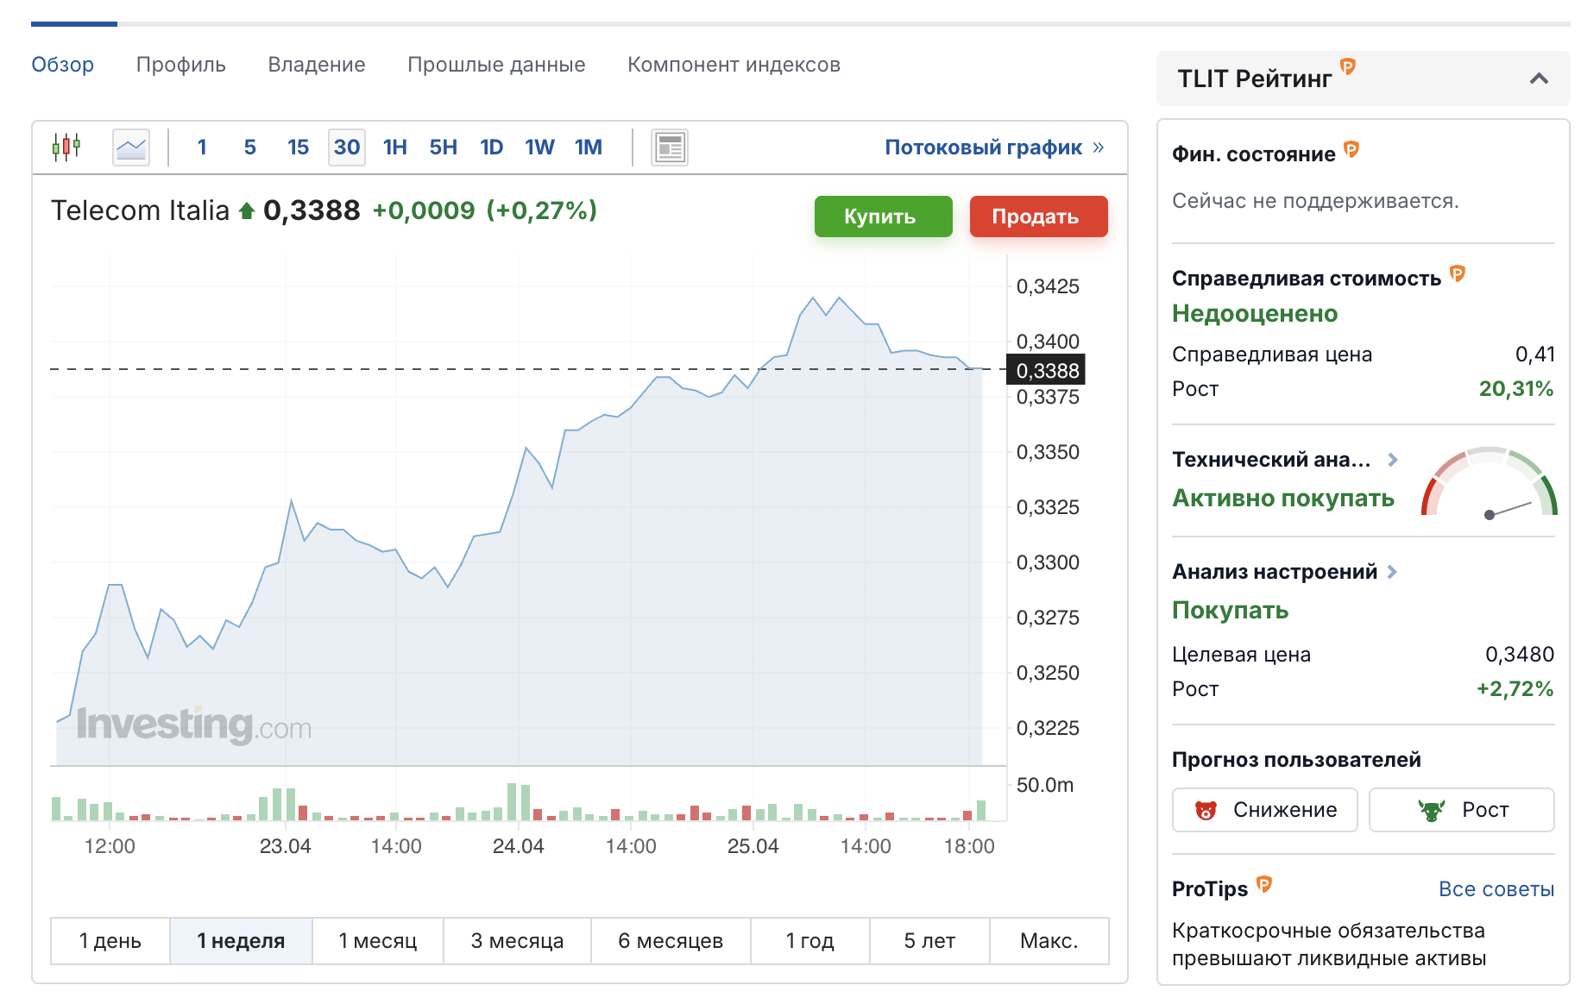Collapse the TLIT Рейтинг panel
Image resolution: width=1581 pixels, height=1004 pixels.
1539,78
